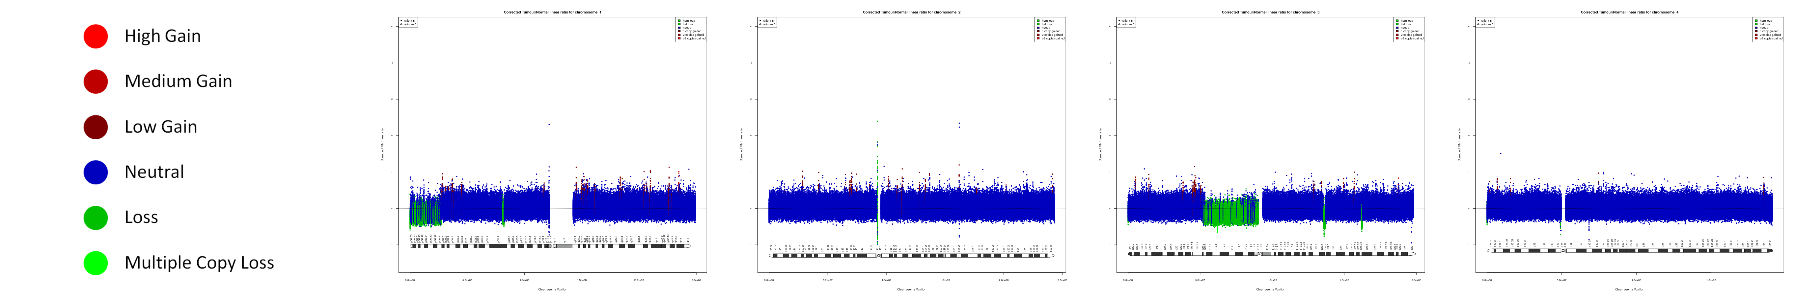Click the chromosome 1 plot title
The image size is (1795, 299).
[x=553, y=12]
